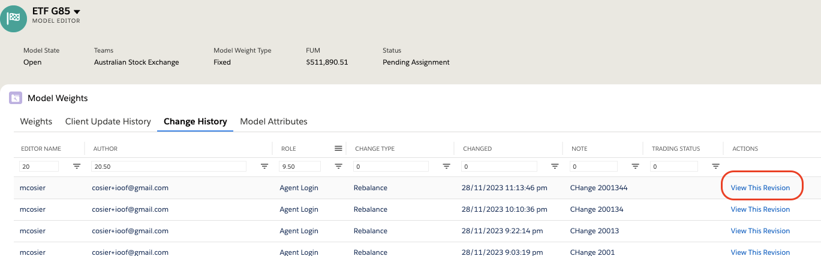Open the ETF G85 dropdown arrow
The image size is (821, 256).
coord(77,12)
